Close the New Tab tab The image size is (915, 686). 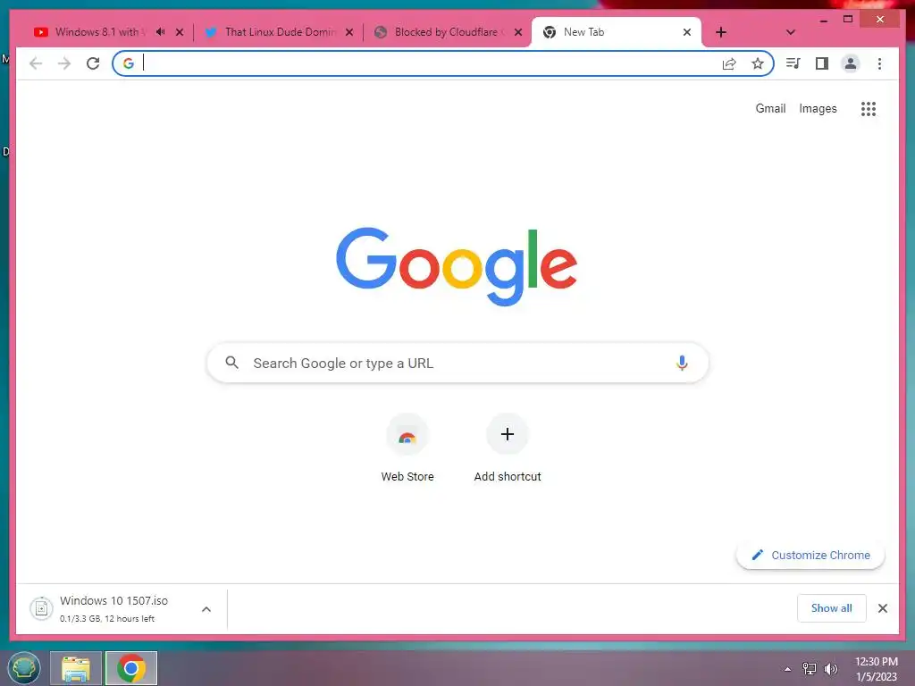click(x=687, y=32)
